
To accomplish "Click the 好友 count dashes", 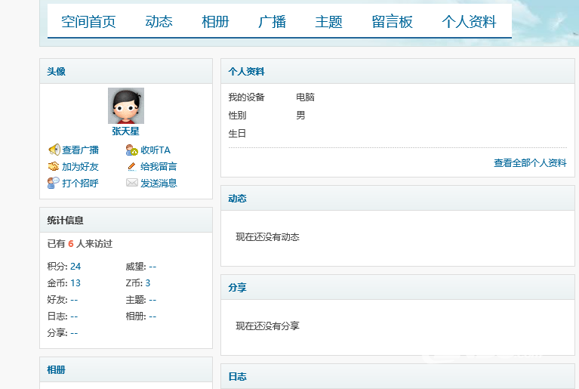I will (x=74, y=300).
